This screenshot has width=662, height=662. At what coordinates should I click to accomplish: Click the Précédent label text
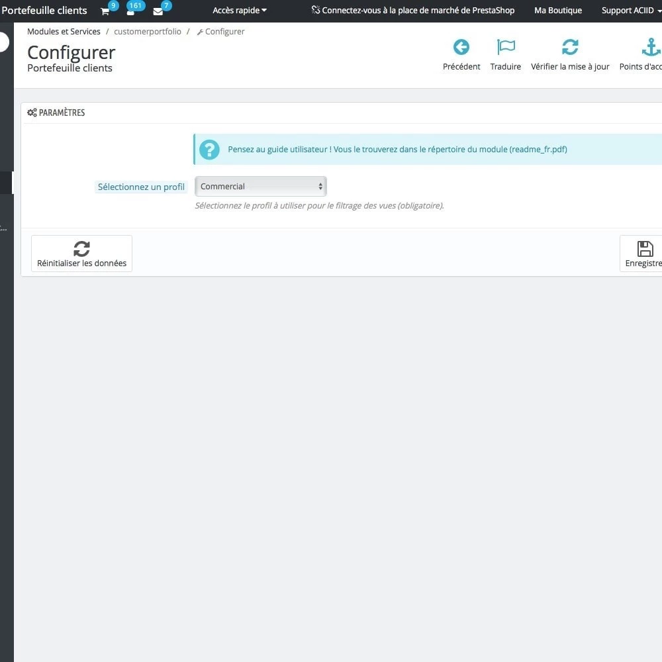[x=461, y=67]
